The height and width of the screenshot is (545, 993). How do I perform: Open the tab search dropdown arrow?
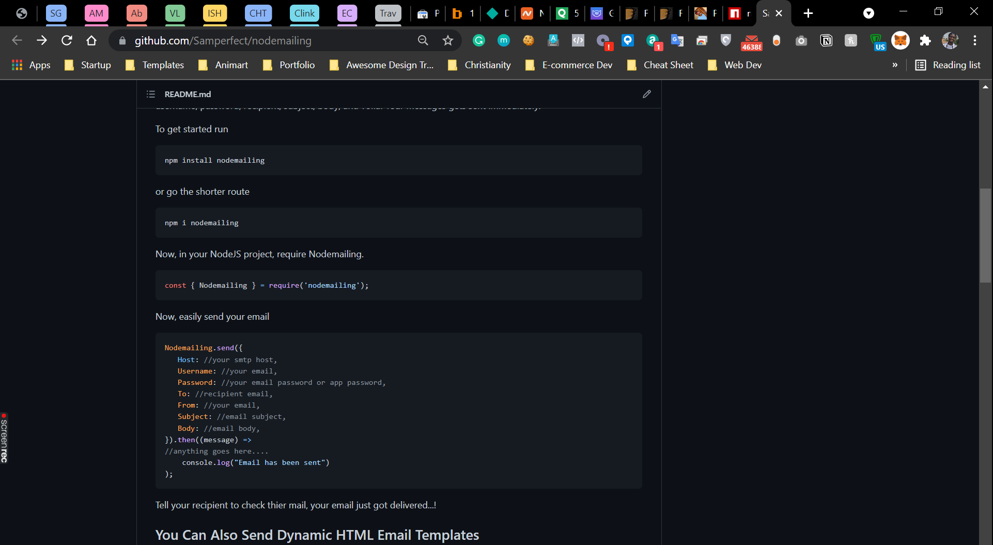point(869,13)
